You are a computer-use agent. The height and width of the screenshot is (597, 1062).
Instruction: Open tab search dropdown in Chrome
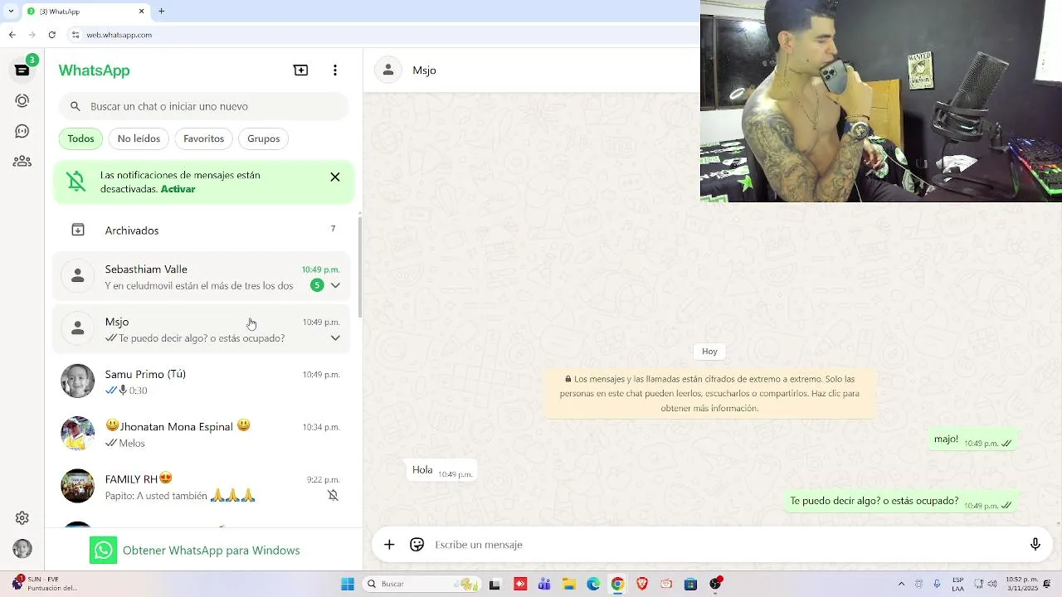pyautogui.click(x=10, y=12)
